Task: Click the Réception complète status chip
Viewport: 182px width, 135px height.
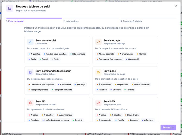Action: tap(62, 90)
